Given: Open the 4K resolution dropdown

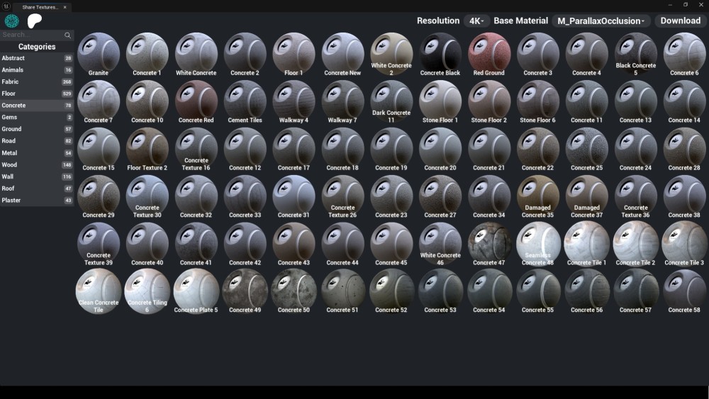Looking at the screenshot, I should [476, 21].
